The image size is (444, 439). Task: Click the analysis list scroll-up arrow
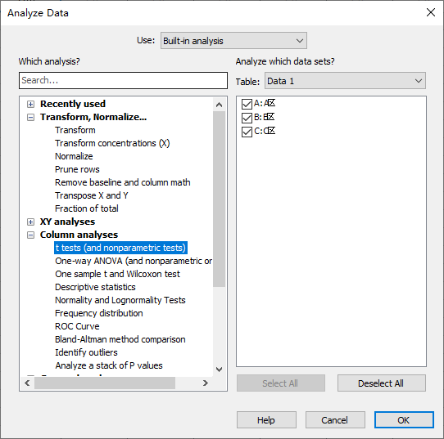pos(219,105)
